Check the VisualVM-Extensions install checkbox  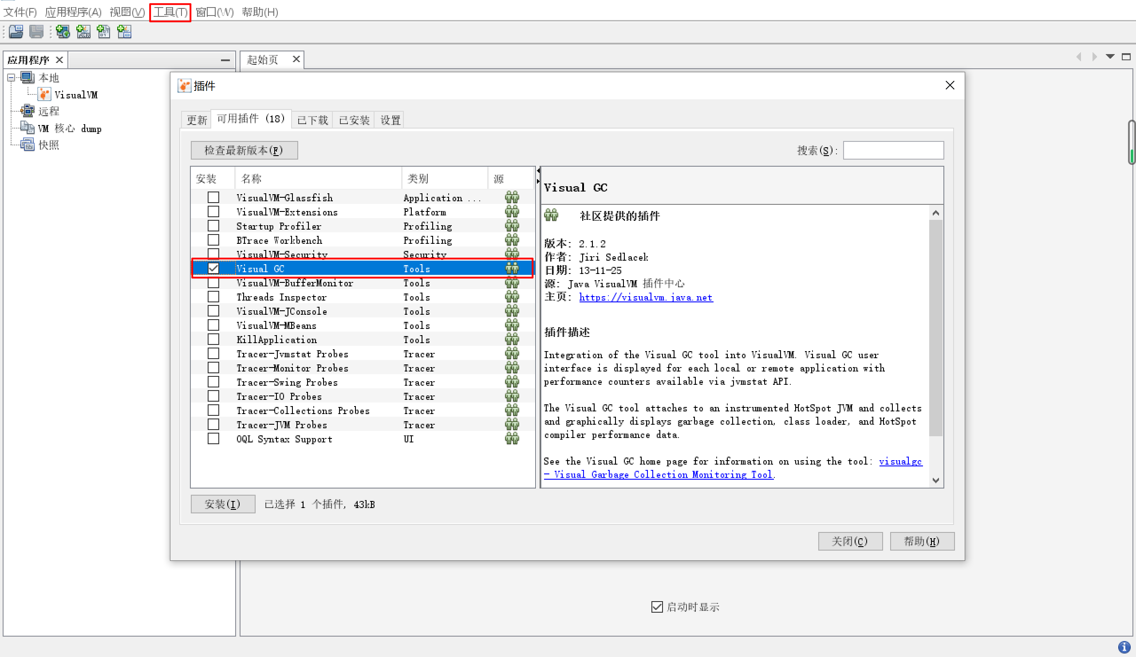213,211
